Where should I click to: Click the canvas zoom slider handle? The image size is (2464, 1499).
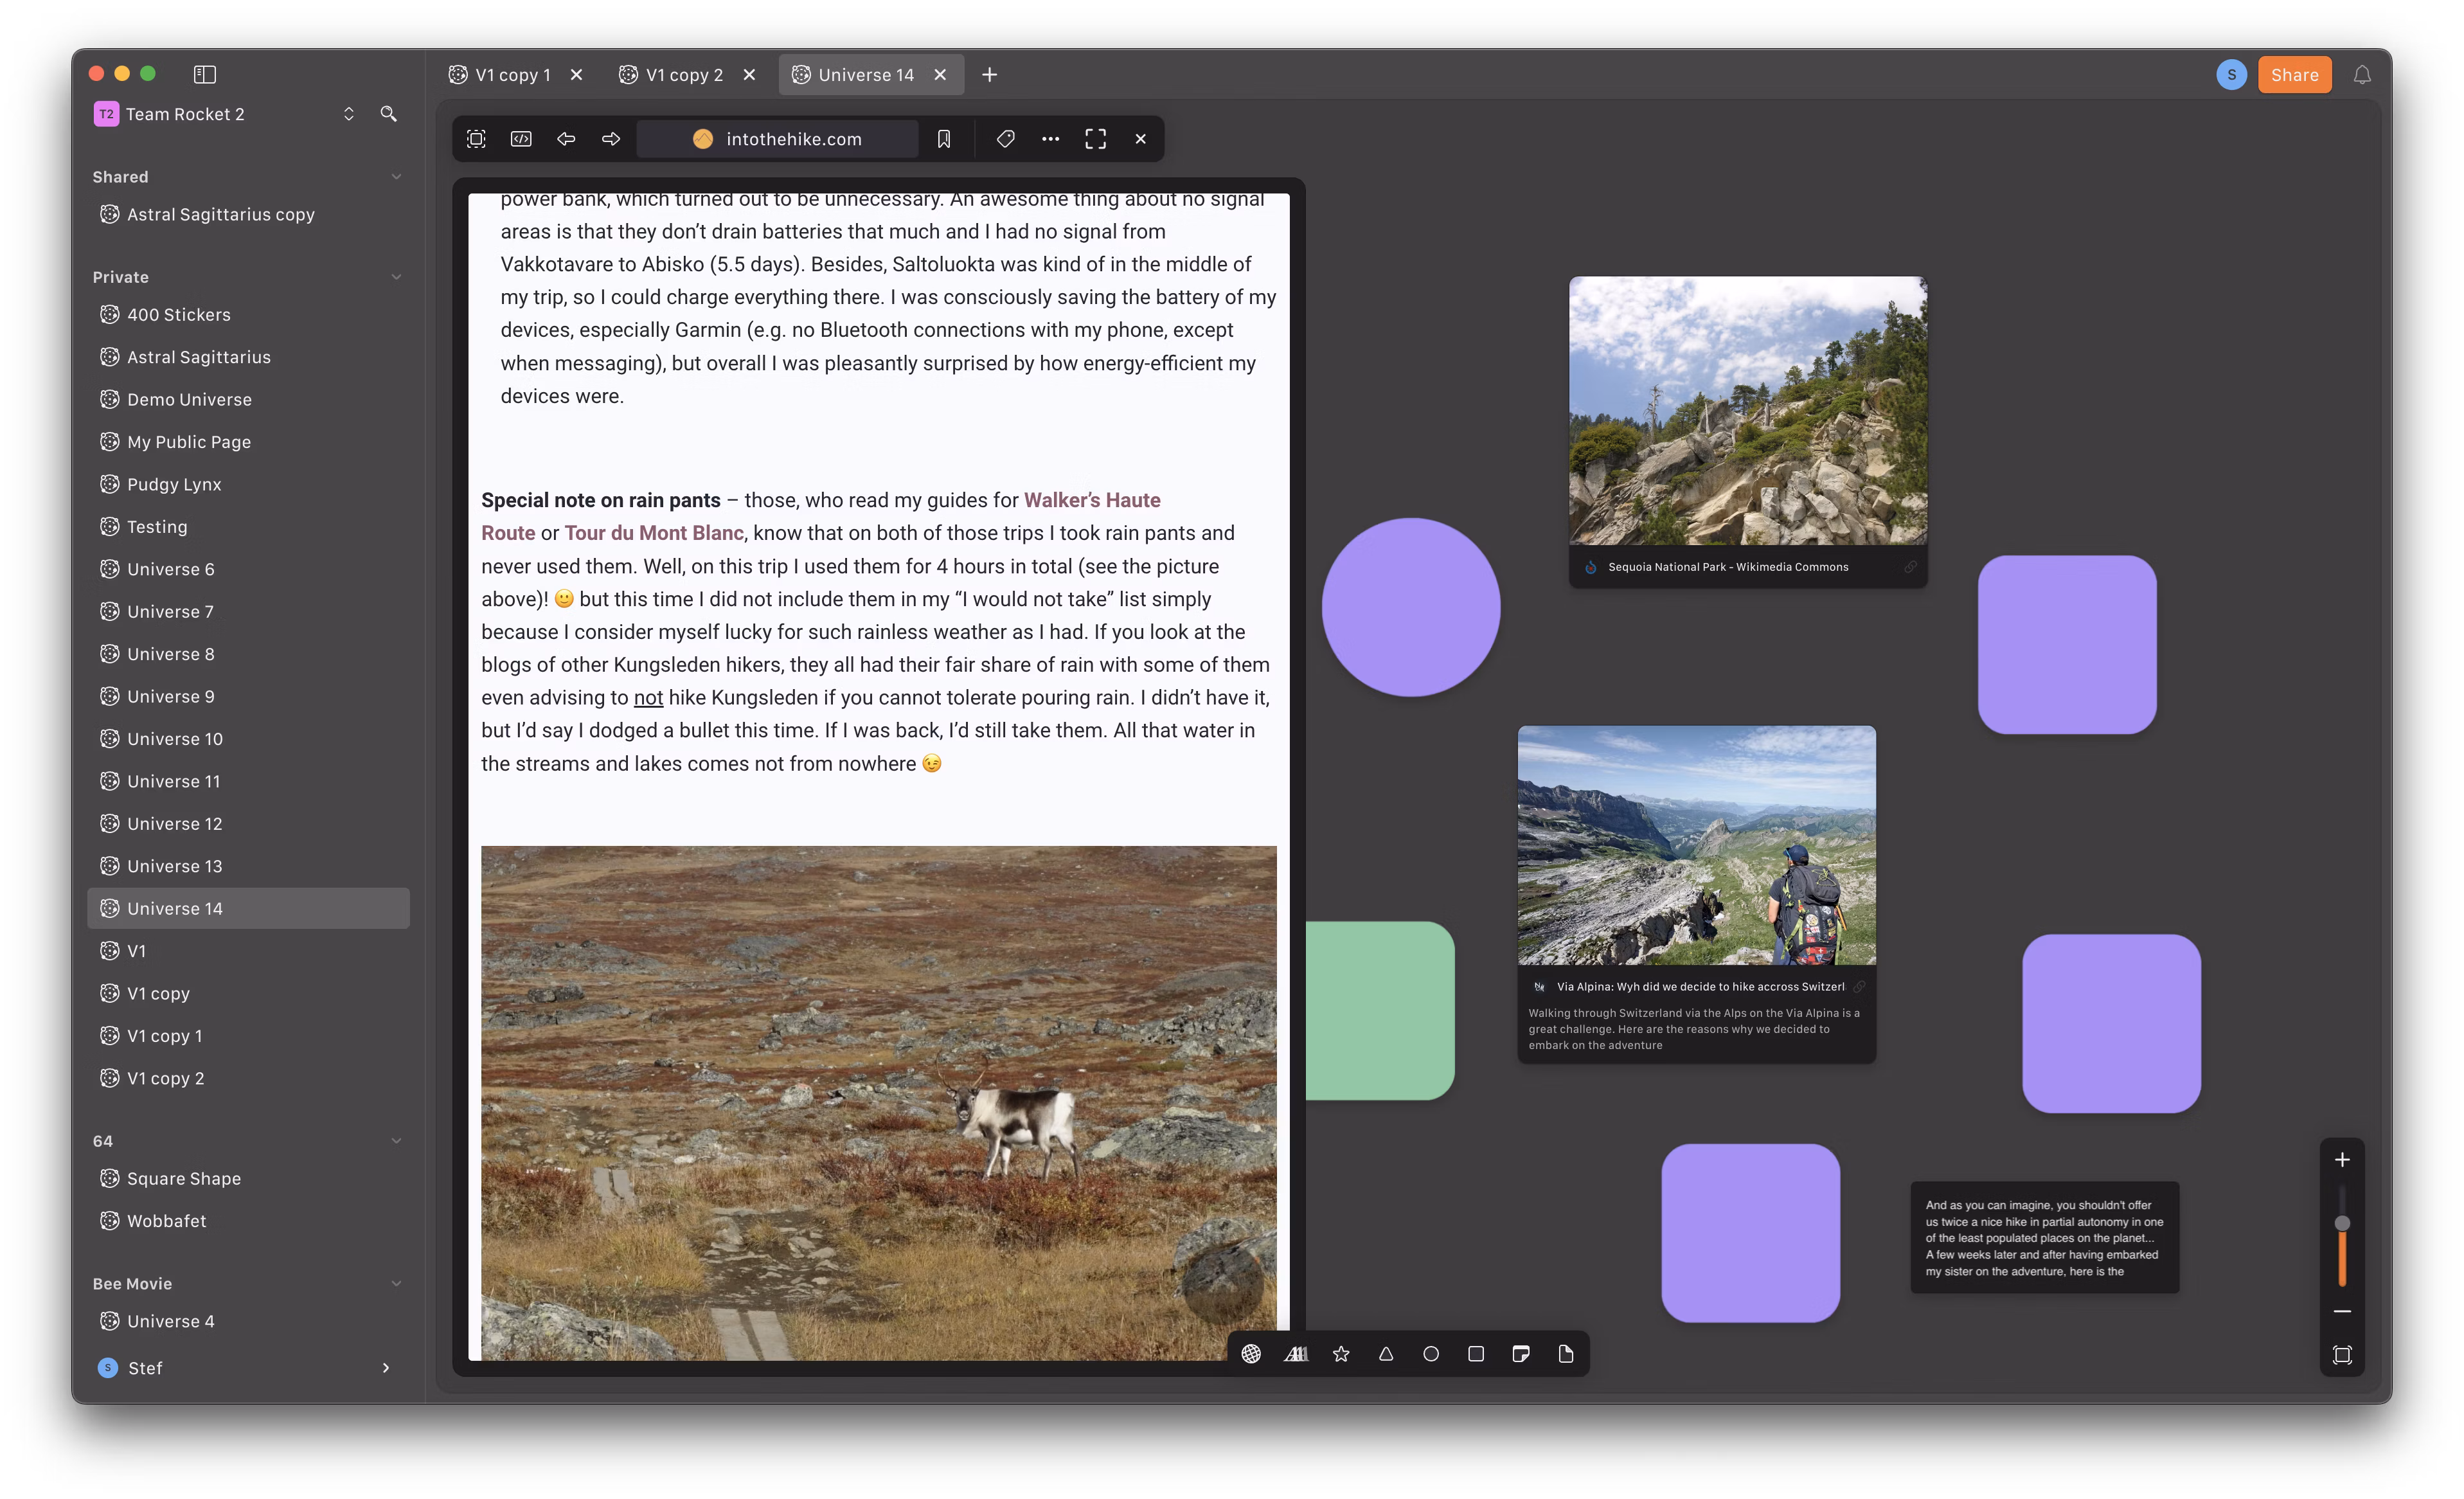click(x=2342, y=1223)
